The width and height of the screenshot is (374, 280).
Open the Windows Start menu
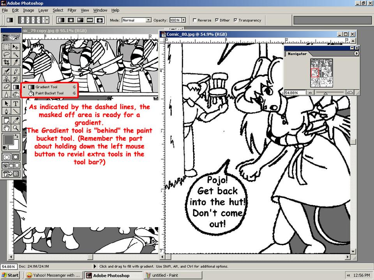point(10,275)
